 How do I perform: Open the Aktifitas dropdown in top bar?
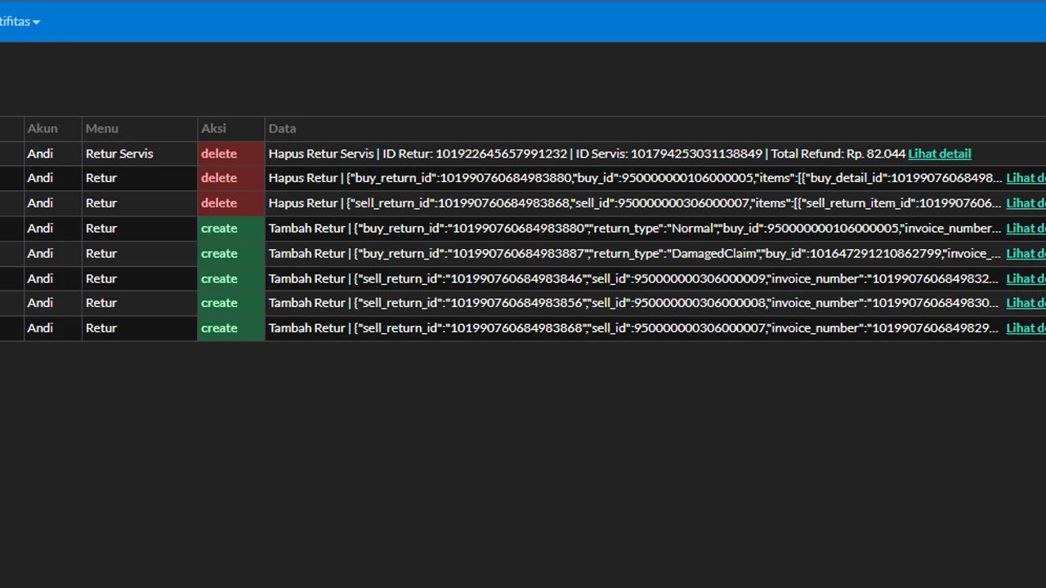click(x=20, y=21)
